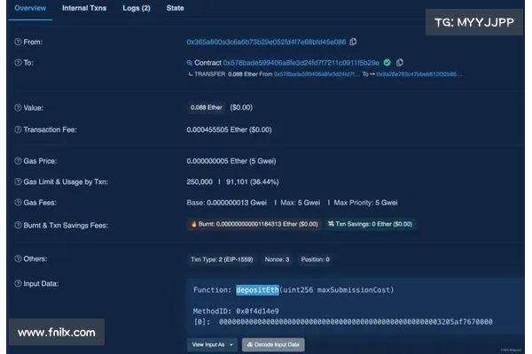The width and height of the screenshot is (532, 354).
Task: Click help icon beside Gas Price
Action: coord(18,160)
